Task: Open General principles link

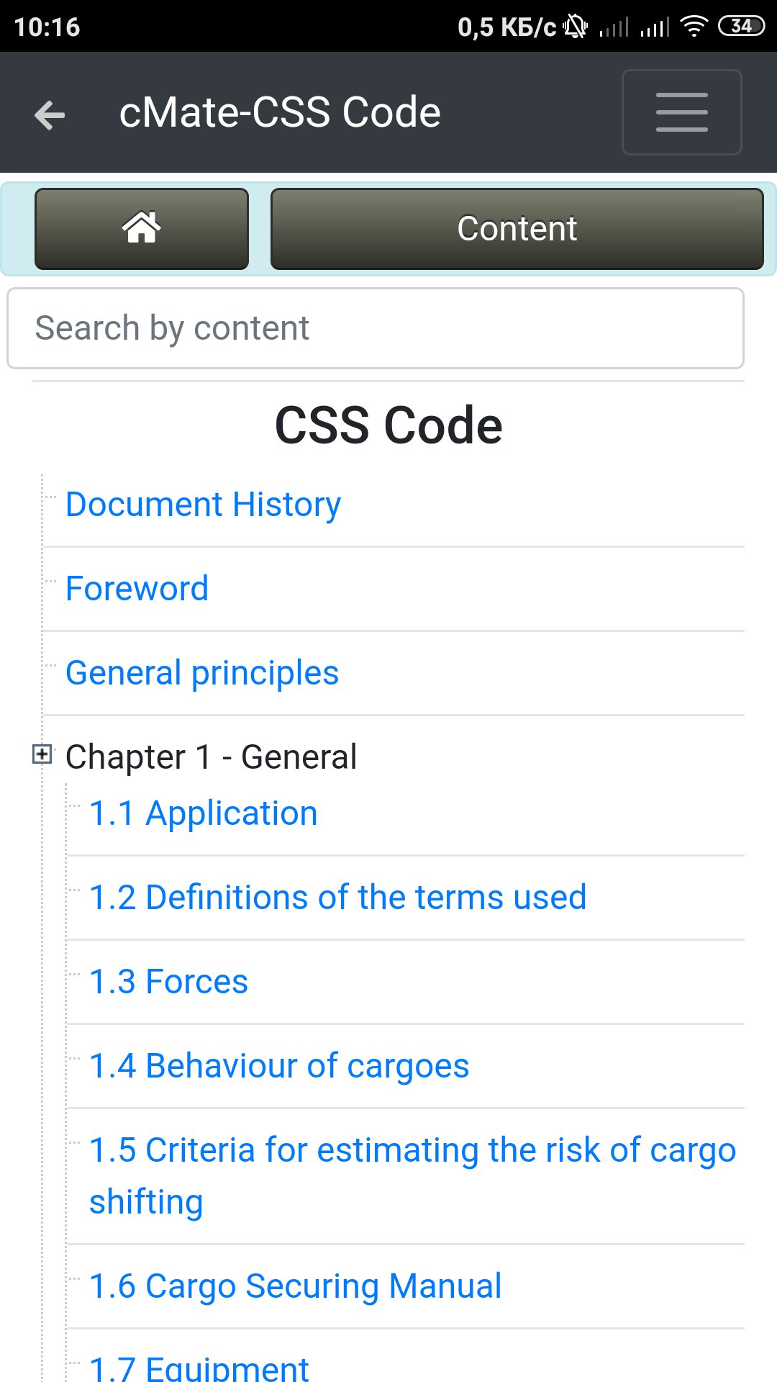Action: pyautogui.click(x=202, y=673)
